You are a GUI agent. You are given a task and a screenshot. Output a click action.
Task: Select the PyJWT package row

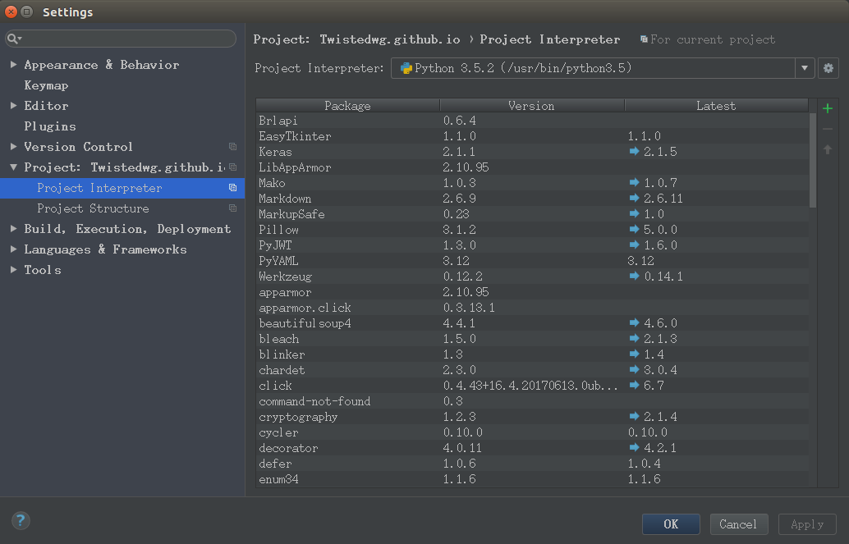[x=532, y=245]
